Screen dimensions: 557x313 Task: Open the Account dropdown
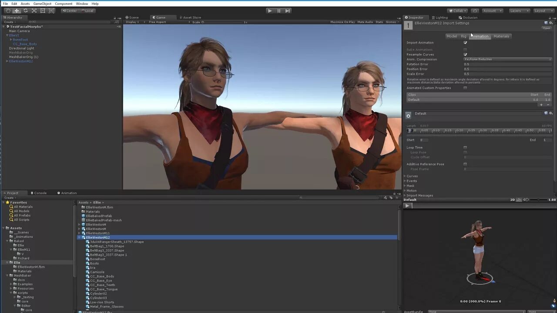[x=492, y=10]
